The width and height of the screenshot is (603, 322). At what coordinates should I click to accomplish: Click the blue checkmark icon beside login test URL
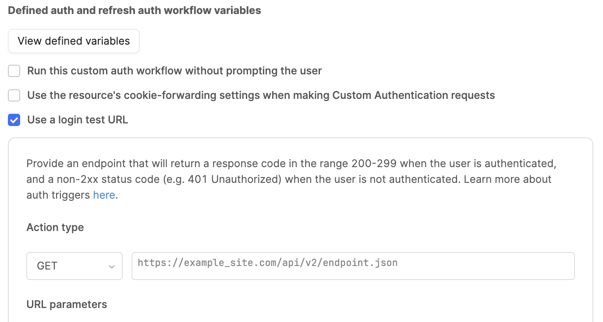pos(14,120)
